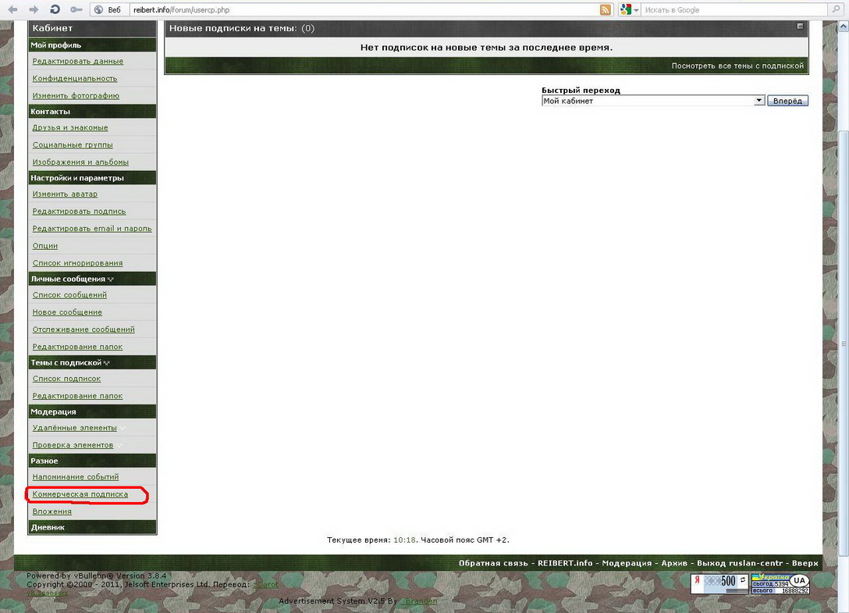The image size is (849, 613).
Task: Reload the page with the refresh icon
Action: pyautogui.click(x=55, y=9)
